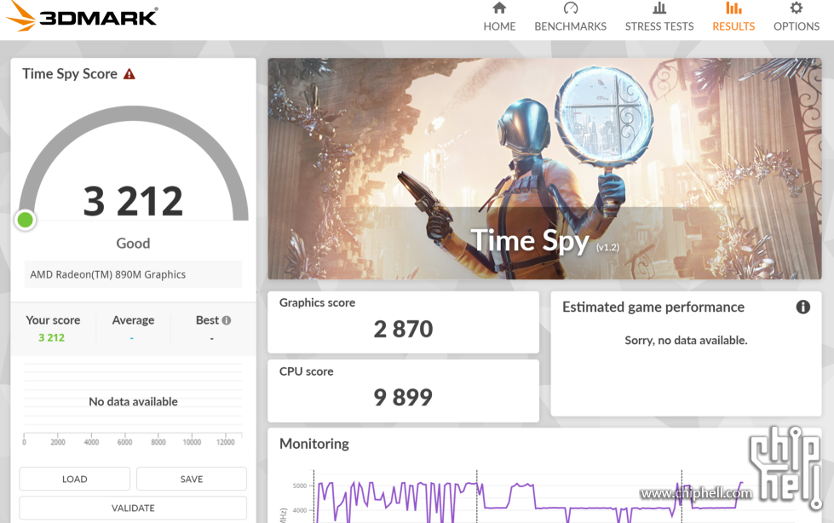Click the Graphics score label
The image size is (834, 523).
(x=317, y=302)
